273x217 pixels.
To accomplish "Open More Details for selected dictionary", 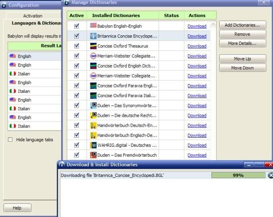I will click(x=242, y=43).
